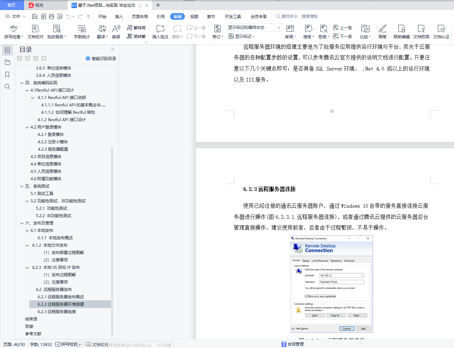454x348 pixels.
Task: Click the plus-box icon in 目录 header
Action: pyautogui.click(x=36, y=58)
